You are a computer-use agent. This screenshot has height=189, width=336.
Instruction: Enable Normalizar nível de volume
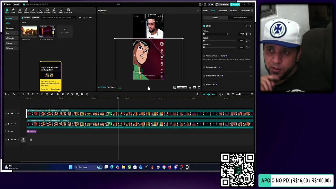[204, 56]
